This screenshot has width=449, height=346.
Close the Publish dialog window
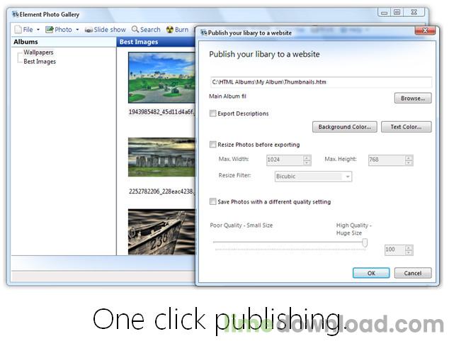(x=425, y=30)
